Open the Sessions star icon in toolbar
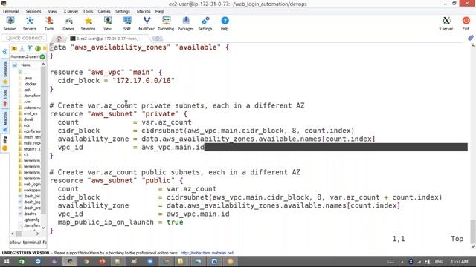Screen dimensions: 476x267 click(88, 23)
